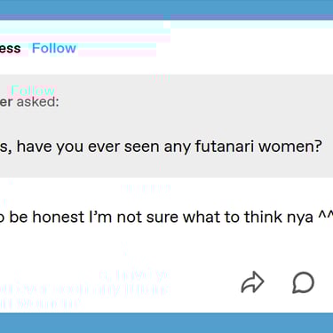Click the question text about futanari women
Viewport: 333px width, 333px height.
pyautogui.click(x=161, y=147)
